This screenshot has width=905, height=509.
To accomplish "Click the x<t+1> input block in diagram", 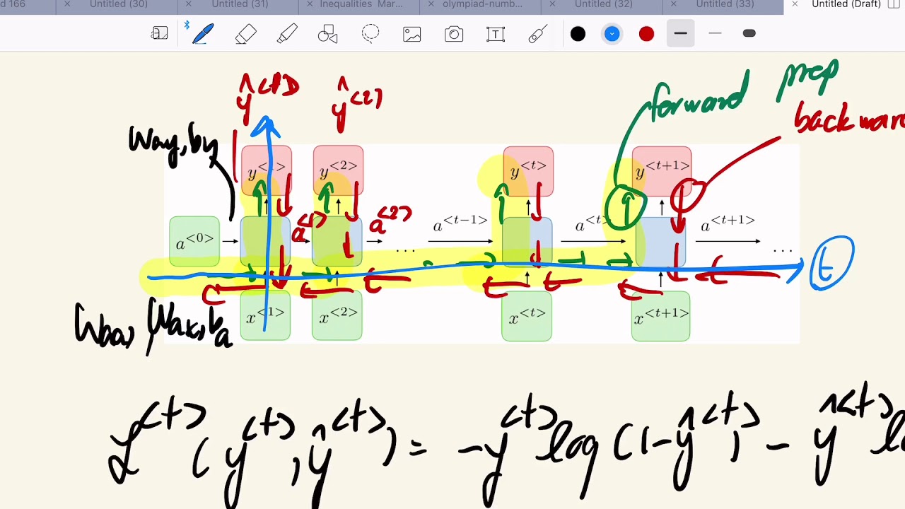I will pos(660,316).
